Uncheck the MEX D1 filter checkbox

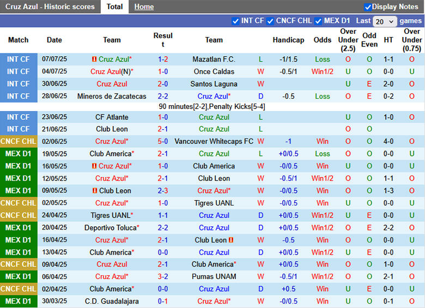[318, 21]
